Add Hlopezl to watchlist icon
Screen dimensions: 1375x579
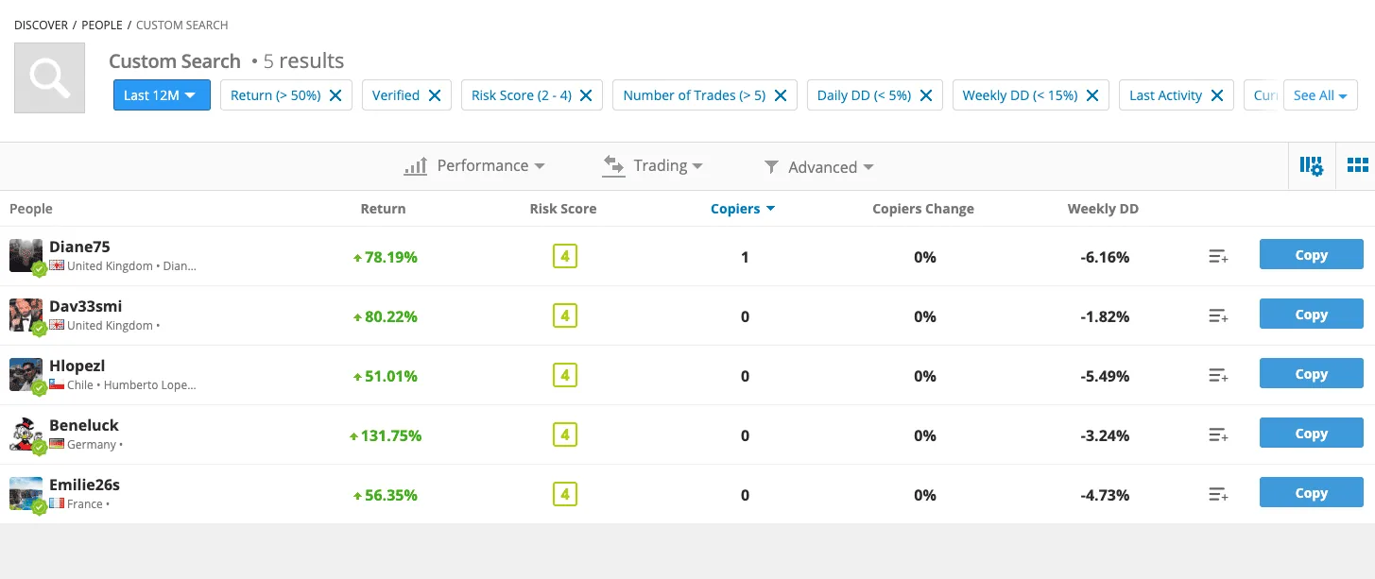(1218, 376)
